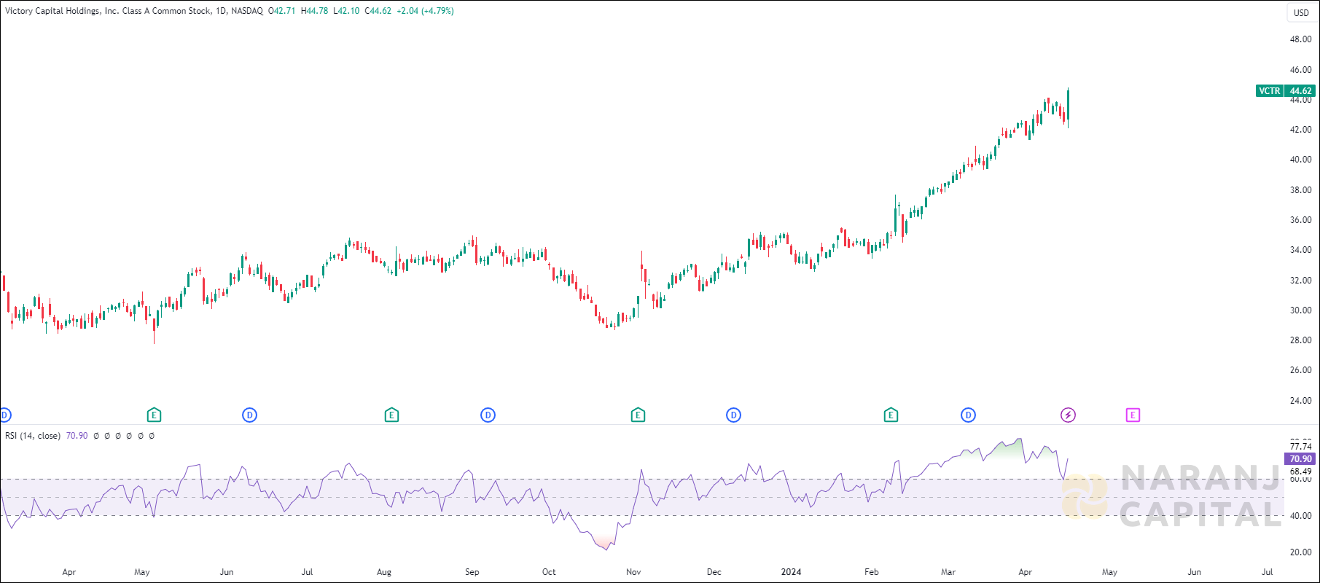The height and width of the screenshot is (583, 1320).
Task: Open the USD currency selector
Action: (x=1301, y=12)
